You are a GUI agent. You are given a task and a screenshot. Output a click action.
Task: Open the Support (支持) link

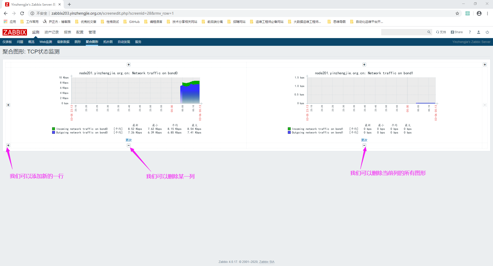tap(441, 32)
